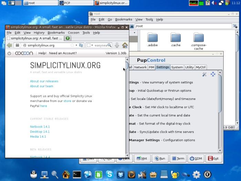Image resolution: width=241 pixels, height=181 pixels.
Task: Open Tools menu in root file manager
Action: (149, 19)
